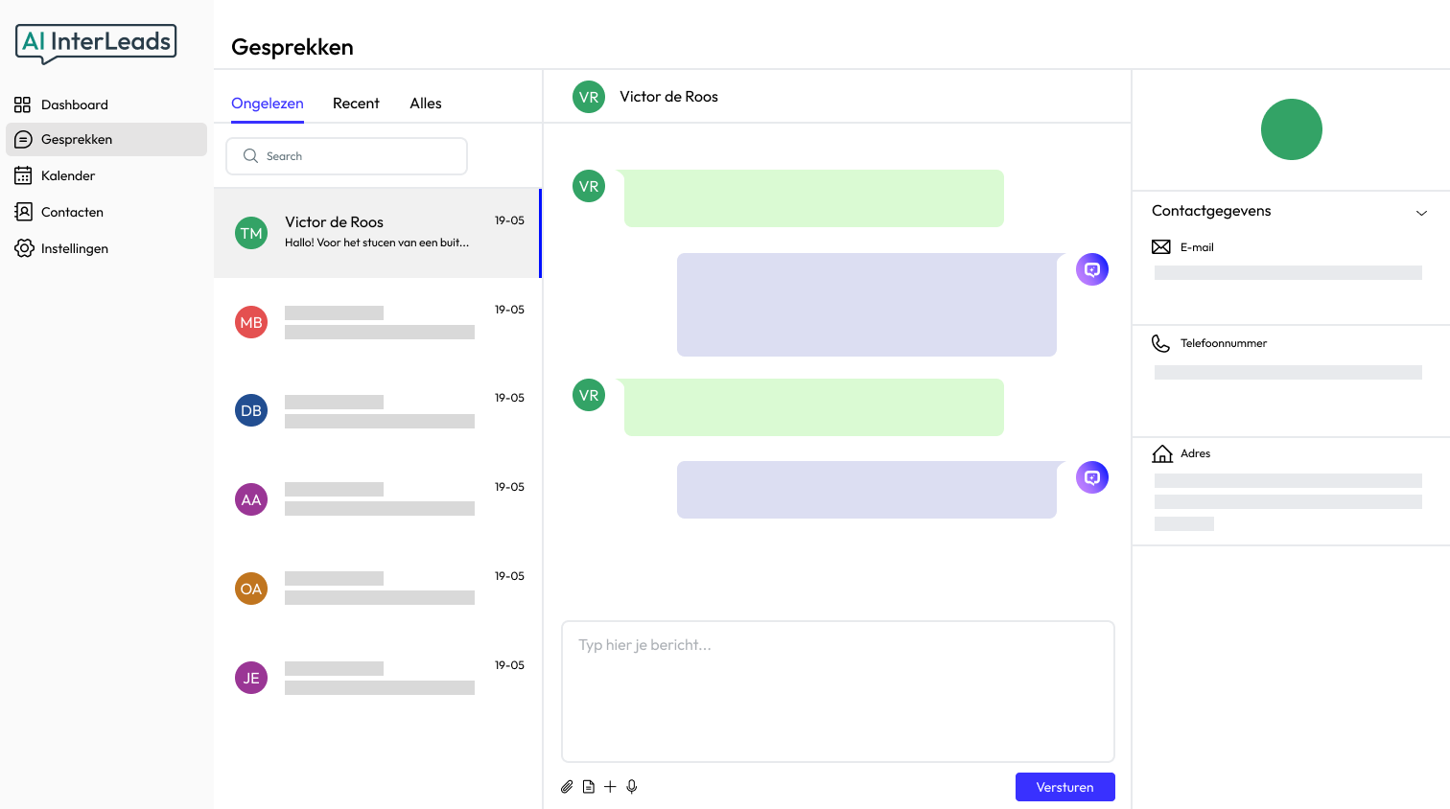This screenshot has height=809, width=1450.
Task: Open Gesprekken in the sidebar
Action: tap(106, 139)
